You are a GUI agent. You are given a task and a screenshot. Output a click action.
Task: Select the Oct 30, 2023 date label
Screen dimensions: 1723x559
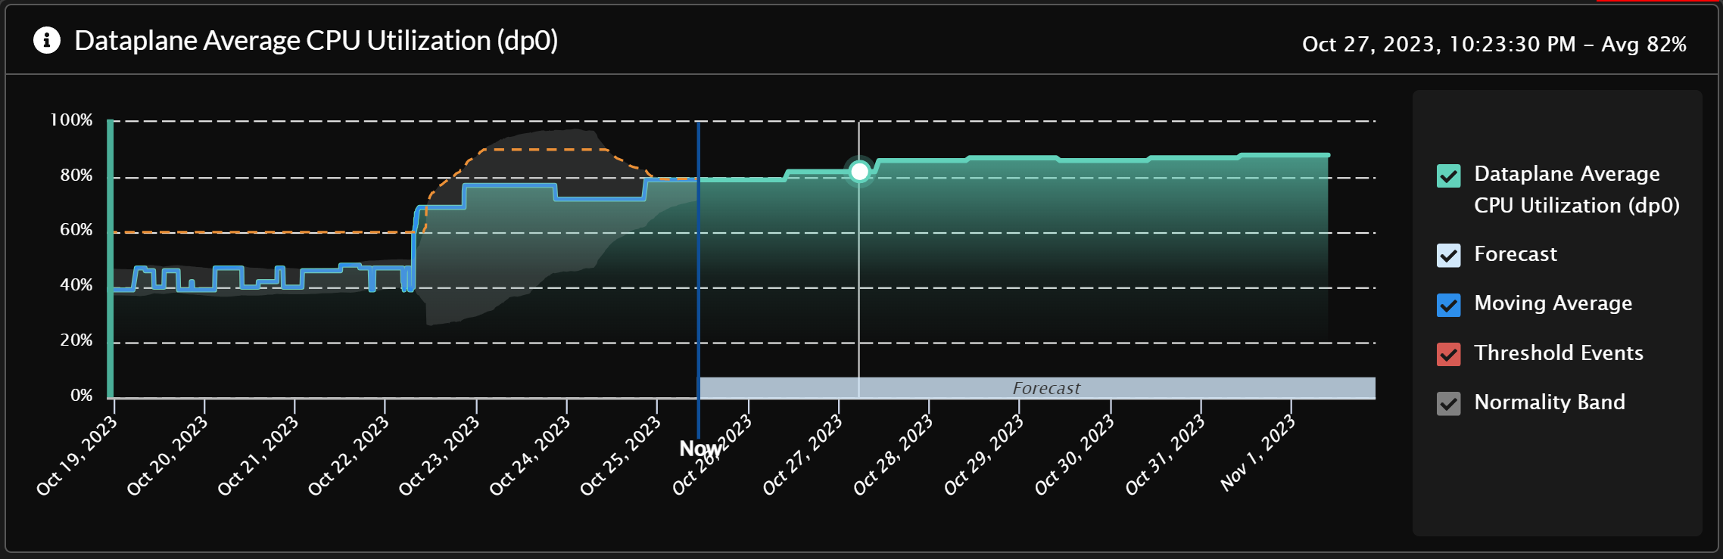click(x=1075, y=455)
